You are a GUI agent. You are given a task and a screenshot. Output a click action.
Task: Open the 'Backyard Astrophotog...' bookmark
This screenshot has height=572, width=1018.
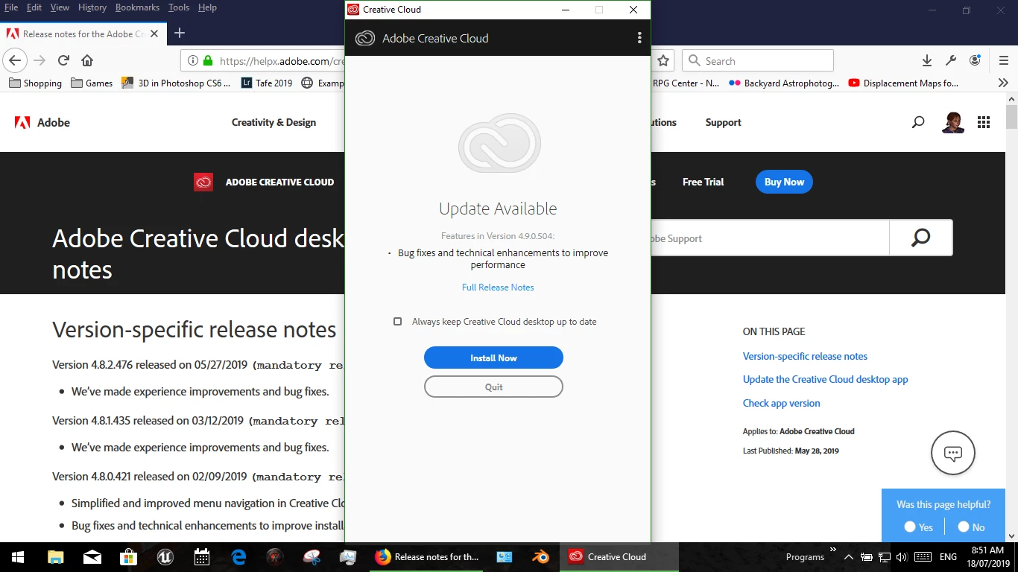(x=784, y=83)
